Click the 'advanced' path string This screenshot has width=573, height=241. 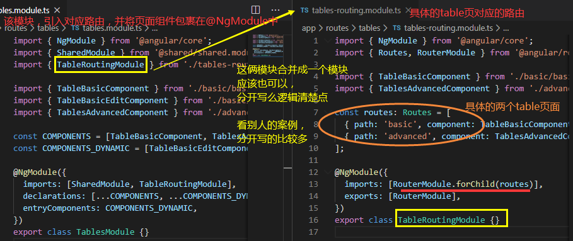[x=407, y=137]
